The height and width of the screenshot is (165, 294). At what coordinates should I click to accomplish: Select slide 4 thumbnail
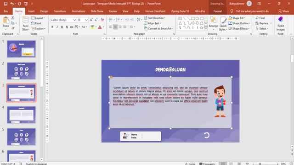[22, 115]
